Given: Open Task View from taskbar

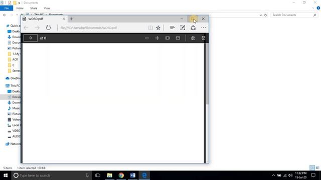Looking at the screenshot, I should [x=98, y=175].
